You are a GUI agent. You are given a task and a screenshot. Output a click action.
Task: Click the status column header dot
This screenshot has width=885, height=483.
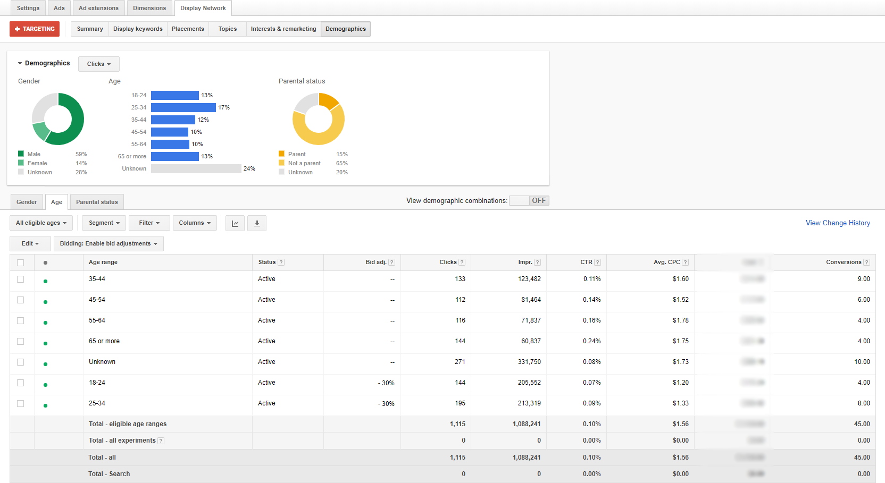46,262
